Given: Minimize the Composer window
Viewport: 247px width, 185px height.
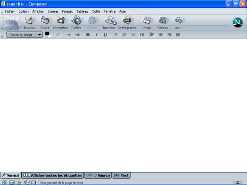Looking at the screenshot, I should 229,4.
